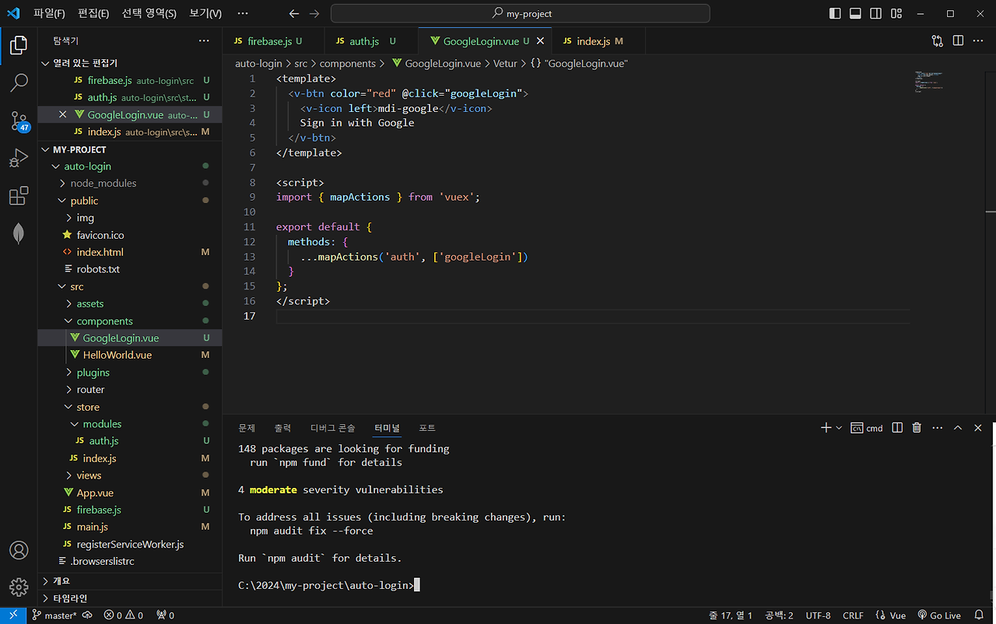Go back with the navigation arrow
996x624 pixels.
coord(293,13)
